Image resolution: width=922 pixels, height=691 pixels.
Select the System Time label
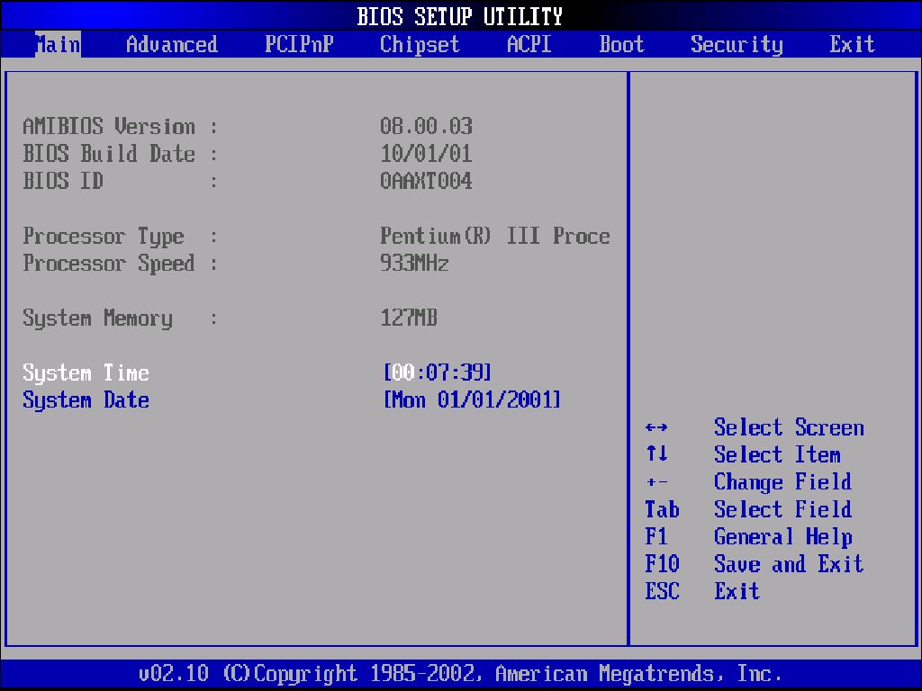(x=86, y=372)
